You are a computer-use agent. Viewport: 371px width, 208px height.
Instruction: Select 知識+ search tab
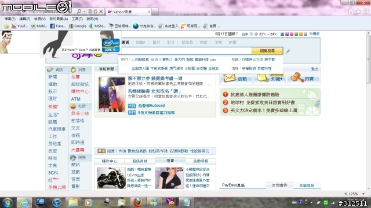click(140, 42)
